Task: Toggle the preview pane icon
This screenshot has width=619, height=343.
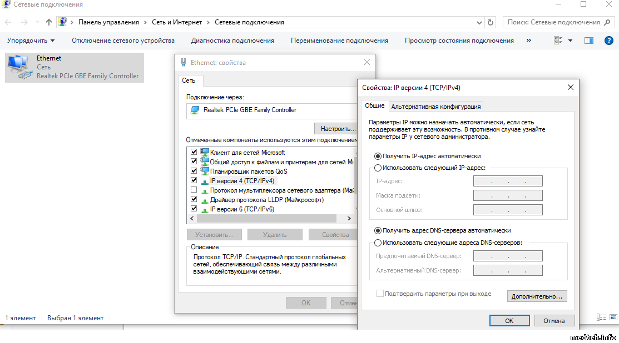Action: (589, 41)
